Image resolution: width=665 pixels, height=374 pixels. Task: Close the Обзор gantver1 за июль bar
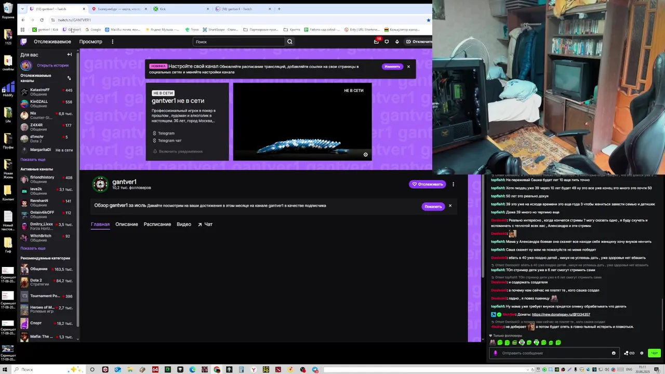(x=450, y=206)
